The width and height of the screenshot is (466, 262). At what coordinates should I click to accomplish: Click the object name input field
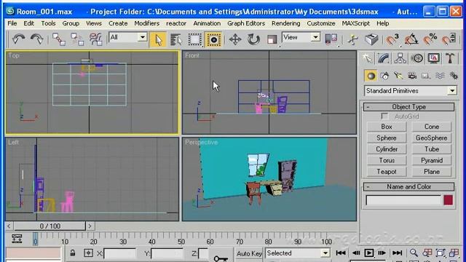403,200
